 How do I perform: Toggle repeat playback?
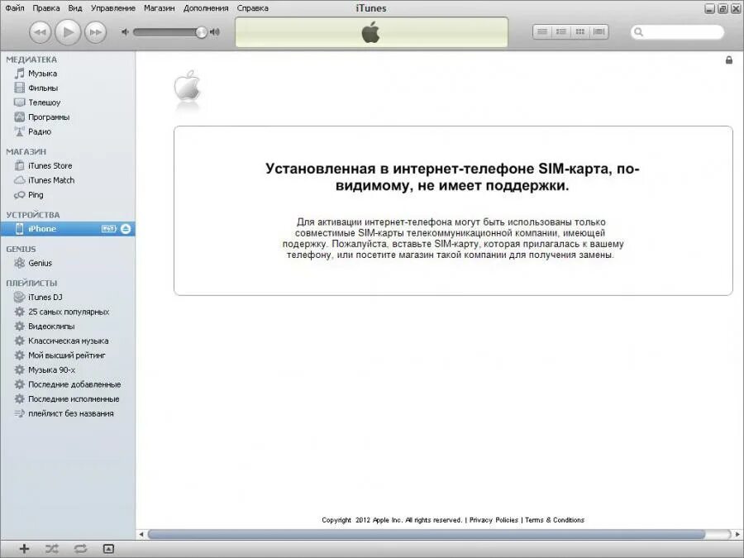80,549
